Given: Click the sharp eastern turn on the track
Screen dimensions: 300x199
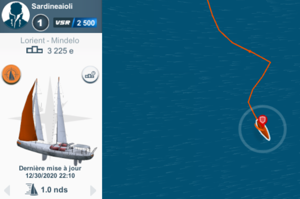Looking at the screenshot, I should [x=270, y=62].
